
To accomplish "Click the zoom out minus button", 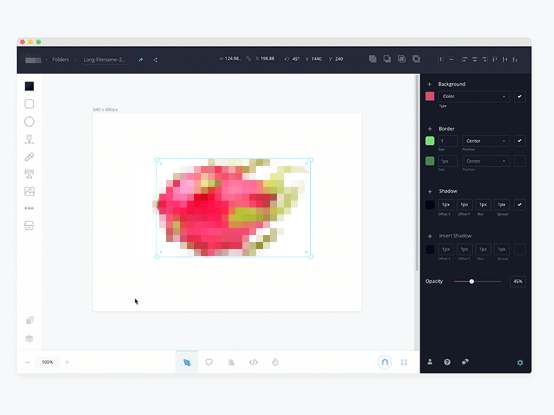I will click(x=28, y=362).
